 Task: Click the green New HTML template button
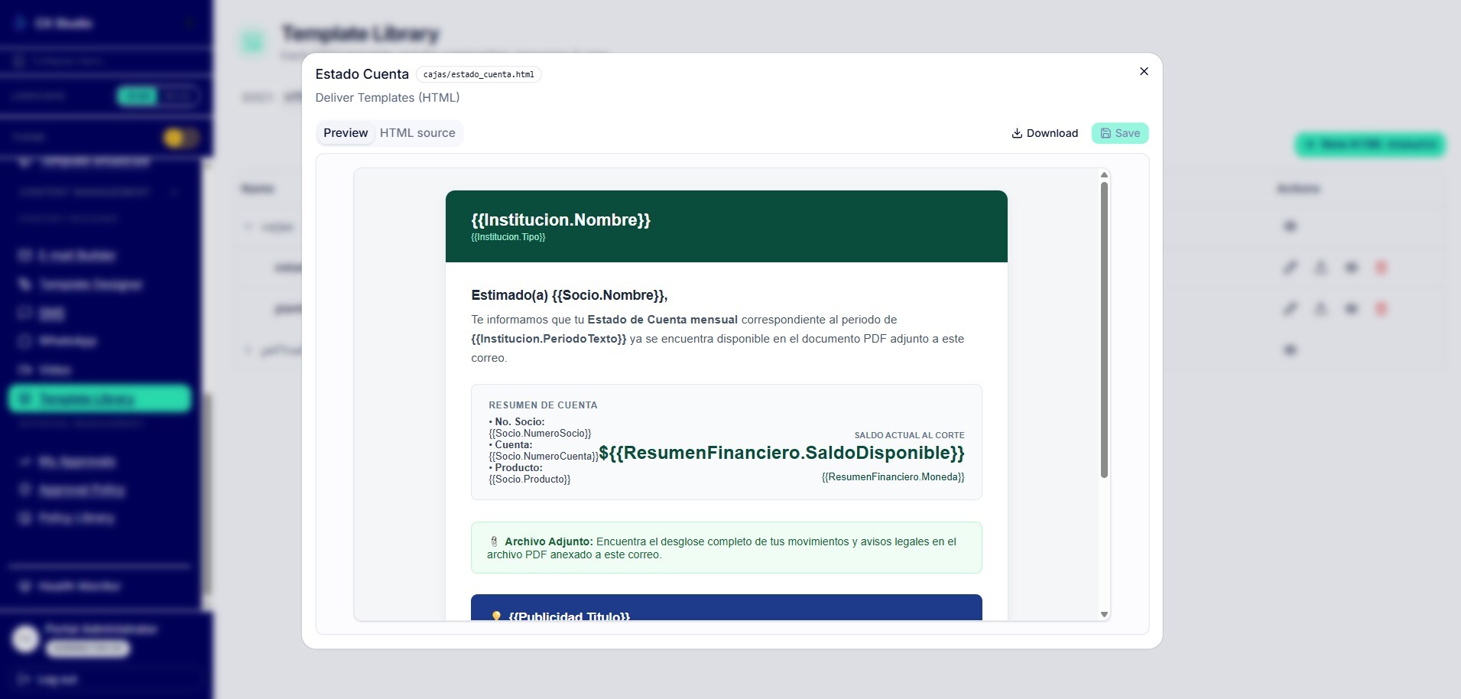coord(1370,145)
